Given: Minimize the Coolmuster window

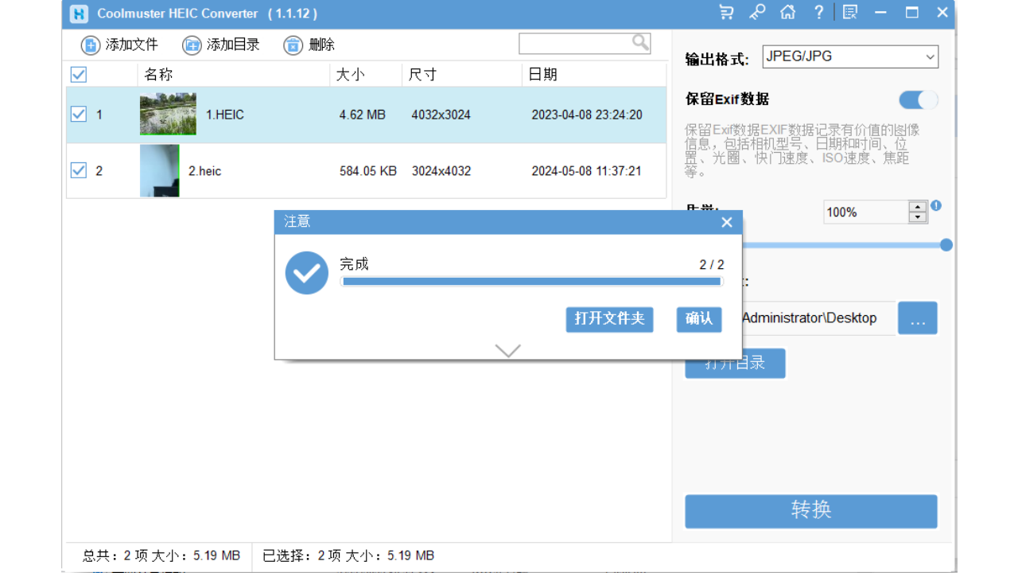Looking at the screenshot, I should pos(880,12).
